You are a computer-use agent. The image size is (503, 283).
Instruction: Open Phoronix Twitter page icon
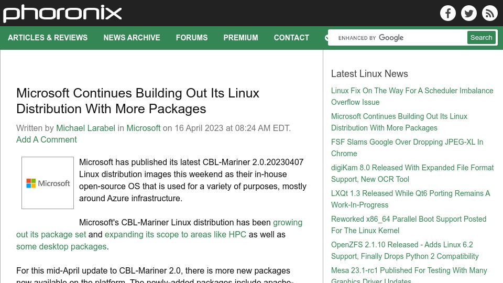point(468,13)
